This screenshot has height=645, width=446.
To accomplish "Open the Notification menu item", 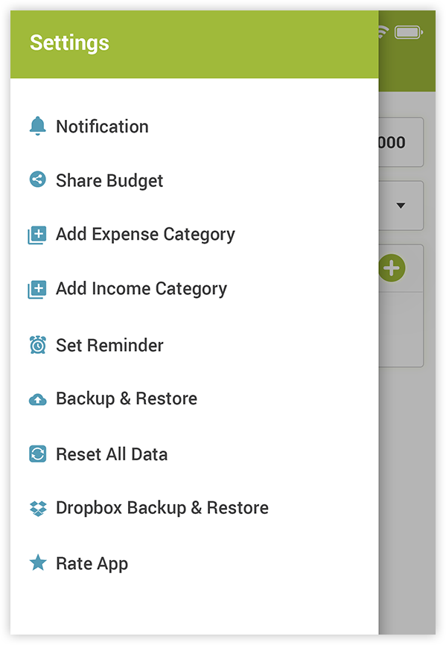I will 194,127.
